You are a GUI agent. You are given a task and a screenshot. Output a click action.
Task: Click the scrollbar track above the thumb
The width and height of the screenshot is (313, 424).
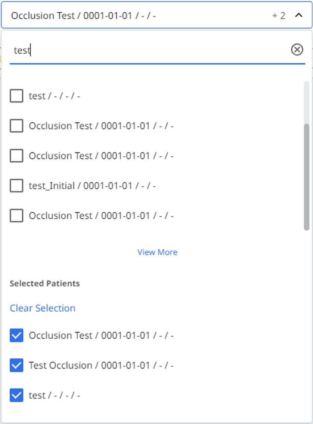tap(307, 102)
